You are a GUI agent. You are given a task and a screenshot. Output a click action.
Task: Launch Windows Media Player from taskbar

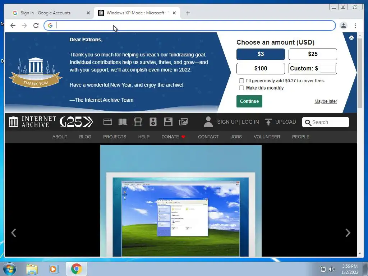tap(53, 269)
